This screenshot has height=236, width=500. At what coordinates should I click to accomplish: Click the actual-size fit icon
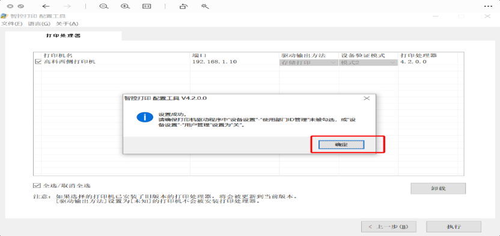point(147,6)
